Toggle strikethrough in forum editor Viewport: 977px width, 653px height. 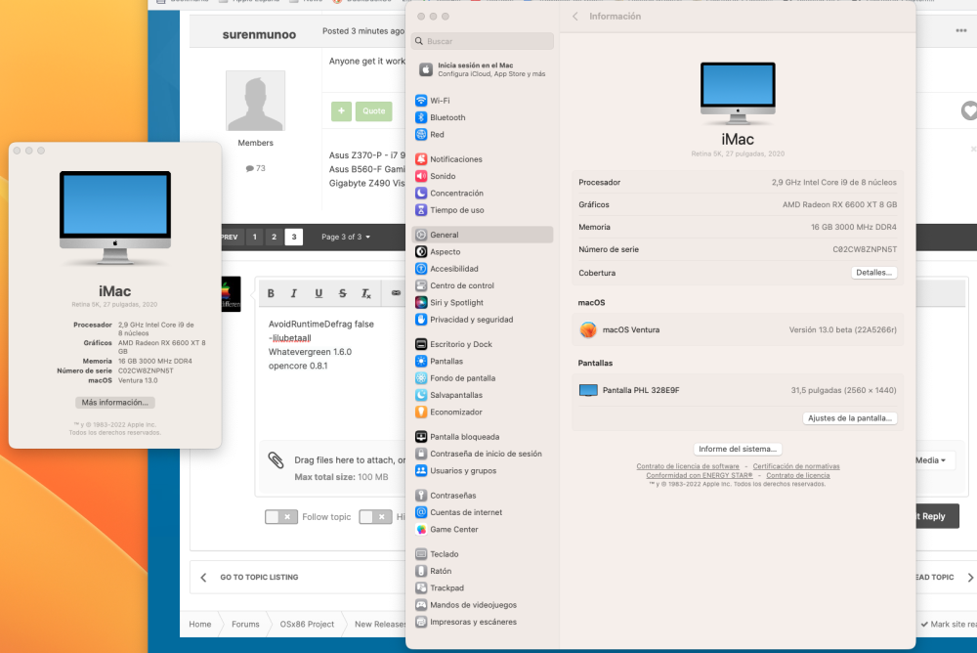click(342, 293)
